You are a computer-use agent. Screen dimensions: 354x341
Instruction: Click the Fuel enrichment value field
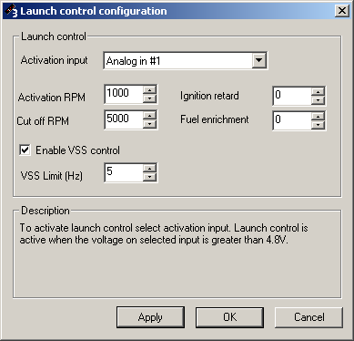(292, 120)
